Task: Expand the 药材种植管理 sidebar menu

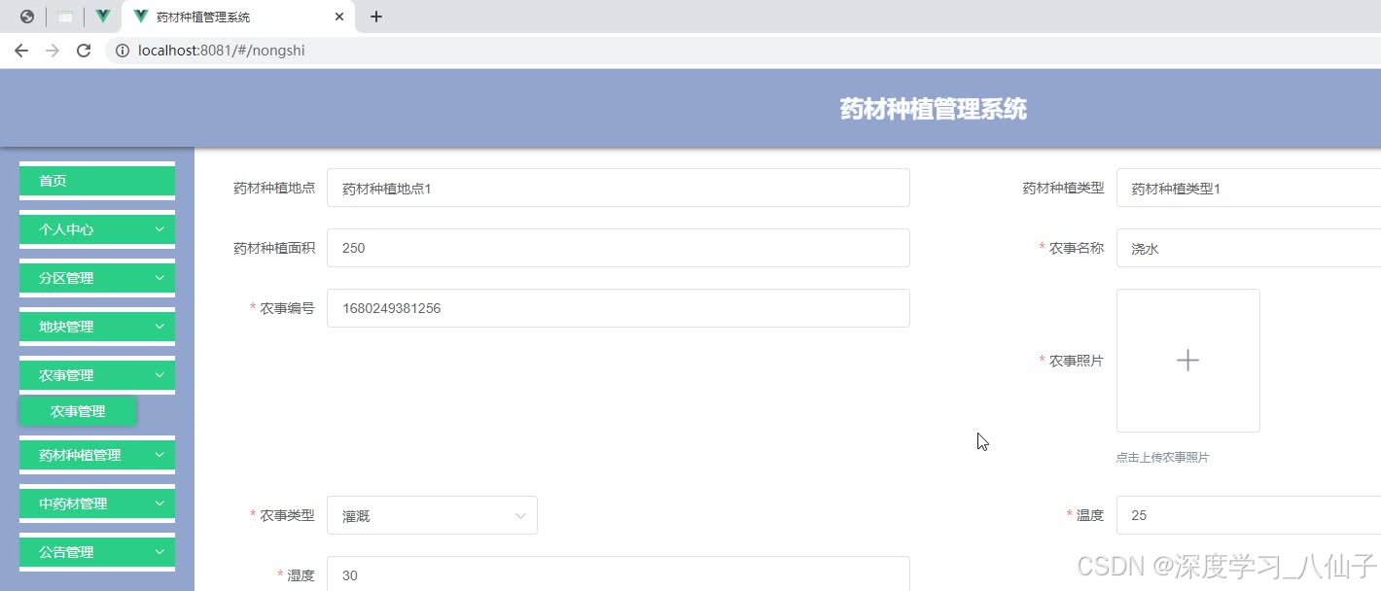Action: pyautogui.click(x=96, y=454)
